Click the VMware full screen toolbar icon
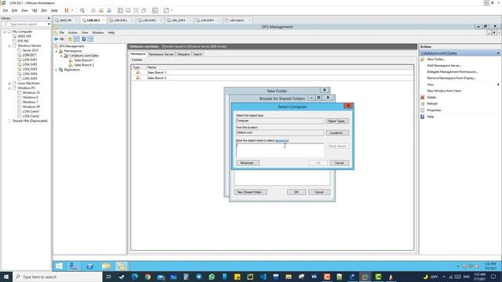The height and width of the screenshot is (282, 502). [136, 10]
